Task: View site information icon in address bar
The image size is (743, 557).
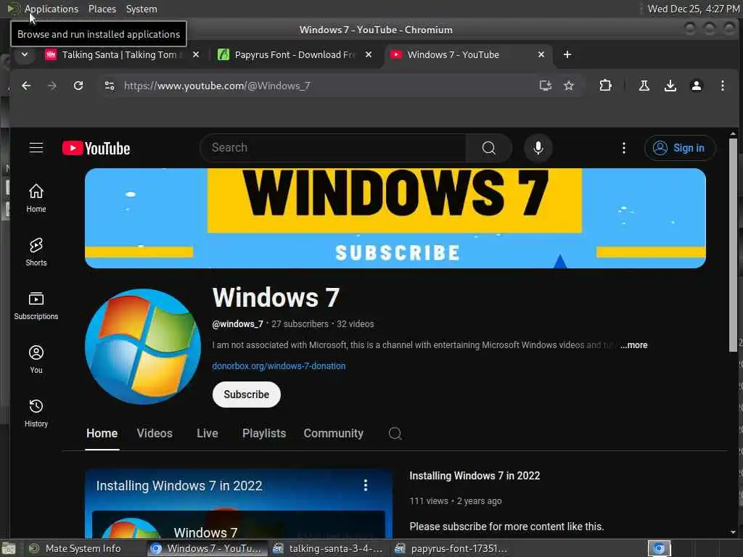Action: pyautogui.click(x=110, y=86)
